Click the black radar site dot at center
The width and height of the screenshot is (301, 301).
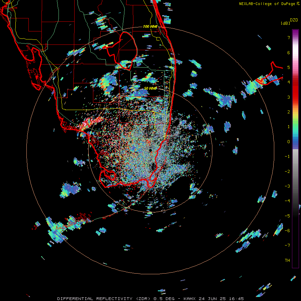[x=150, y=150]
